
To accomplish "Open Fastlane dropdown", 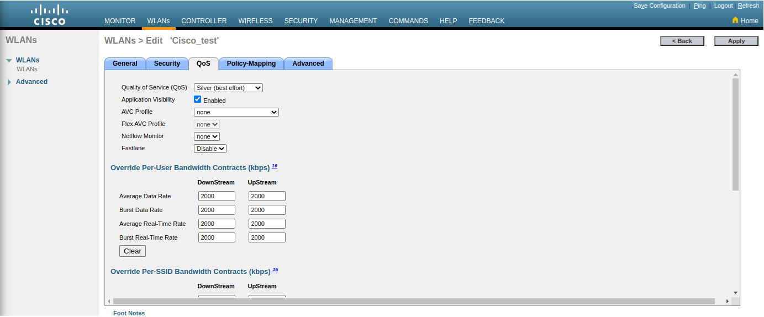I will tap(210, 149).
